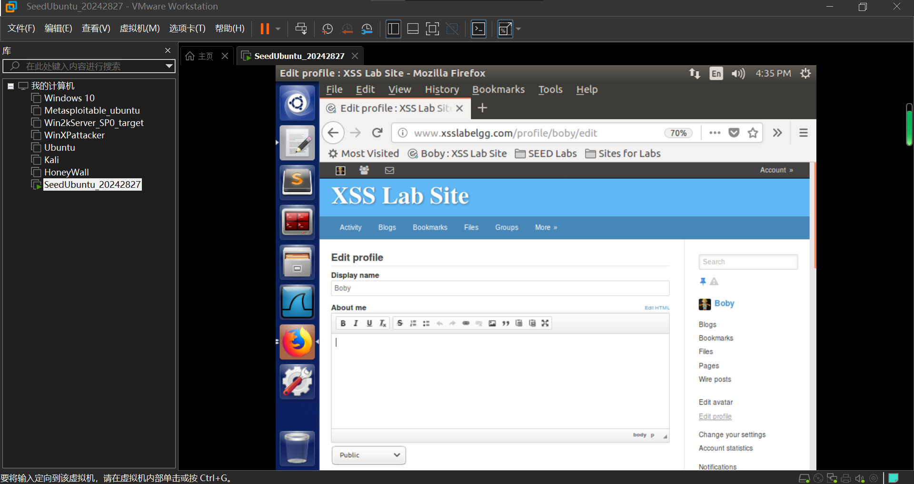Click the Bold button in About me editor
Viewport: 914px width, 484px height.
pos(343,323)
